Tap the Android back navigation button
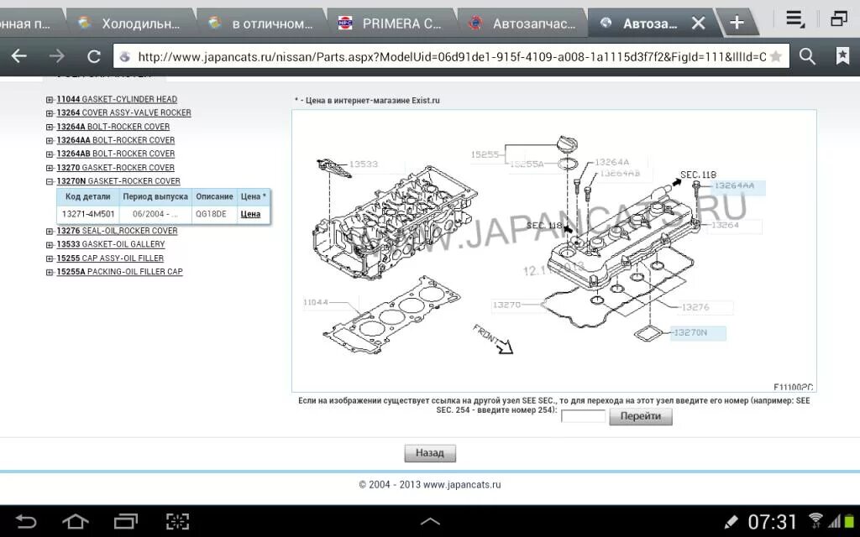This screenshot has width=860, height=537. 25,521
